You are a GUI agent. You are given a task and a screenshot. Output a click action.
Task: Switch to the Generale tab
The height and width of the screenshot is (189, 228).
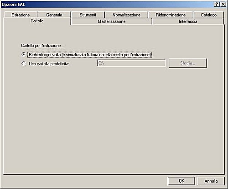(x=54, y=15)
